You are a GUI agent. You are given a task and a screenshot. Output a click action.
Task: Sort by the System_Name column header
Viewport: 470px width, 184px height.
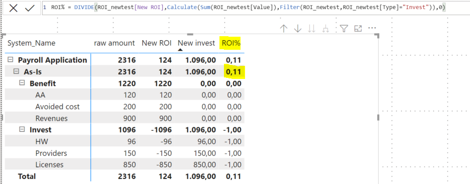32,43
